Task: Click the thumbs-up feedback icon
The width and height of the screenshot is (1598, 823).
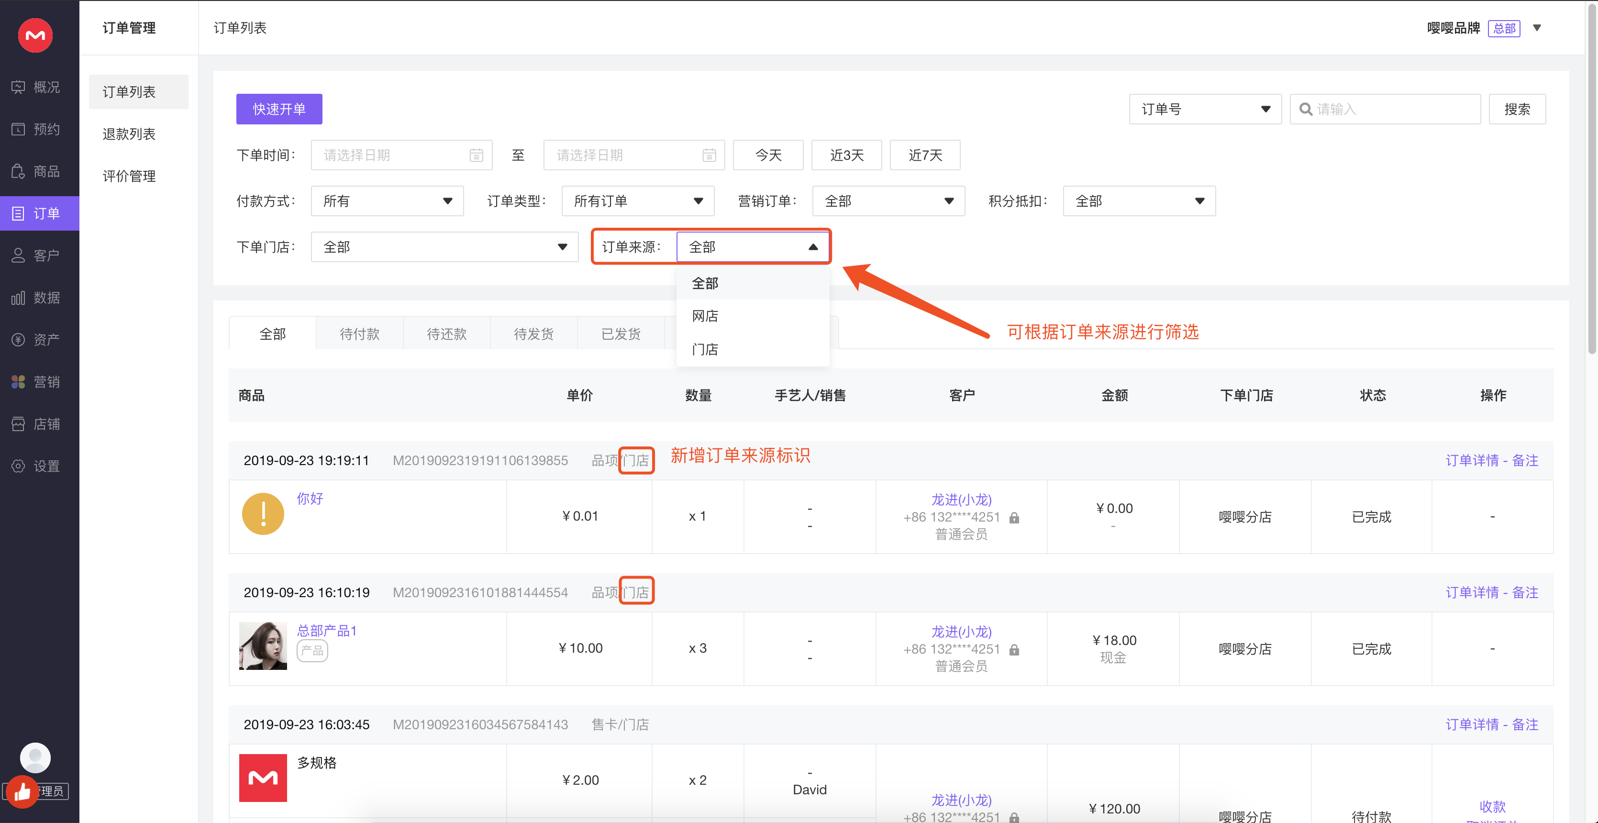Action: point(22,791)
